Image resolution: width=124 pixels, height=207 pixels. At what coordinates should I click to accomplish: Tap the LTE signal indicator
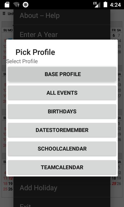(97, 5)
